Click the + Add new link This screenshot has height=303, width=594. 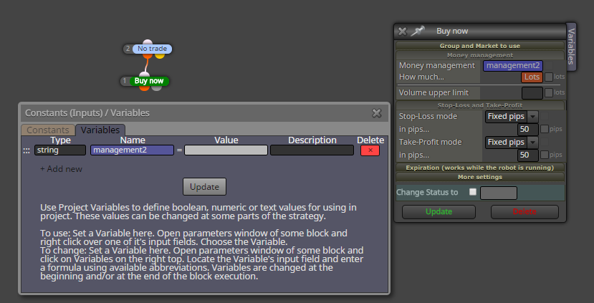point(61,169)
